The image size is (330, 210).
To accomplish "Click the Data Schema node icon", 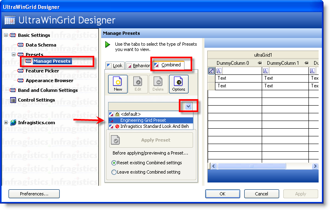I will [21, 45].
